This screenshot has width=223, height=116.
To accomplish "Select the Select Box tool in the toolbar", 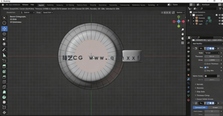I will tap(4, 18).
